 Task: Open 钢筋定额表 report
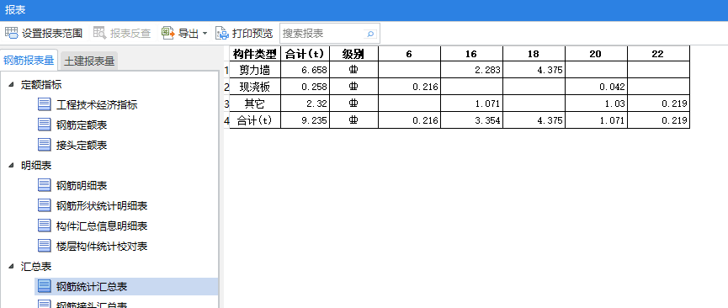point(82,125)
